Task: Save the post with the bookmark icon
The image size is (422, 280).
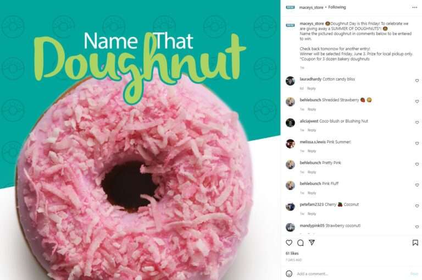Action: point(415,243)
